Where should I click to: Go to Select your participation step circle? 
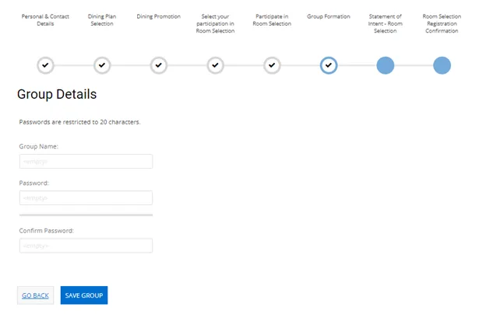pos(216,65)
